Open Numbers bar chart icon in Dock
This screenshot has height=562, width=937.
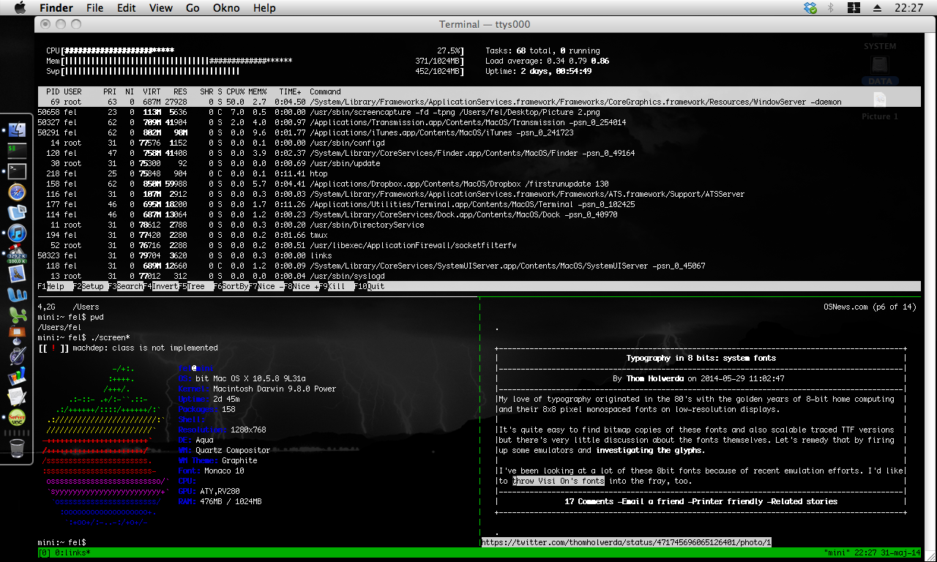(17, 378)
